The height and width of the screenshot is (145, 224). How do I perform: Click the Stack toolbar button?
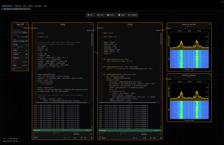point(122,15)
